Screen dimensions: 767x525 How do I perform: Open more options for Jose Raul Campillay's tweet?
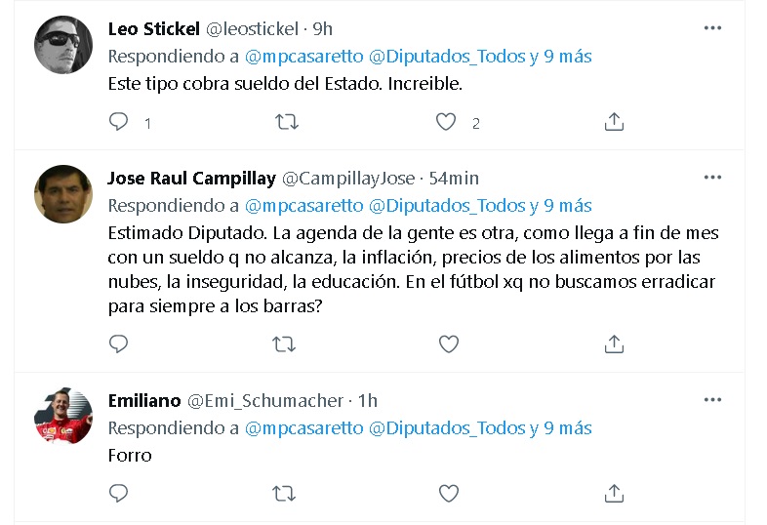click(713, 178)
